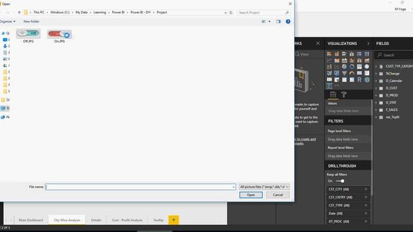The image size is (413, 232).
Task: Close the Bookmarks pane
Action: point(318,43)
